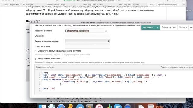
Task: Launch Telegram from the Dock
Action: tap(80, 106)
